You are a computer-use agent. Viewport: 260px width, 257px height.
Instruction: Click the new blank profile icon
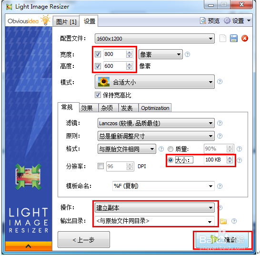(x=222, y=38)
